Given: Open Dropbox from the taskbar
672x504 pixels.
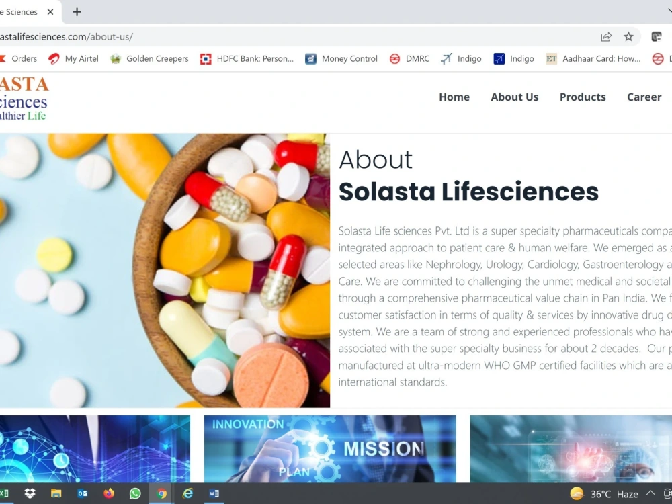Looking at the screenshot, I should click(x=30, y=493).
